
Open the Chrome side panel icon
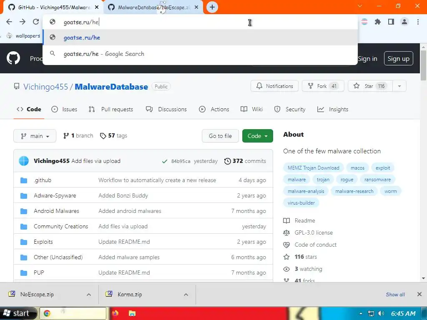tap(391, 22)
